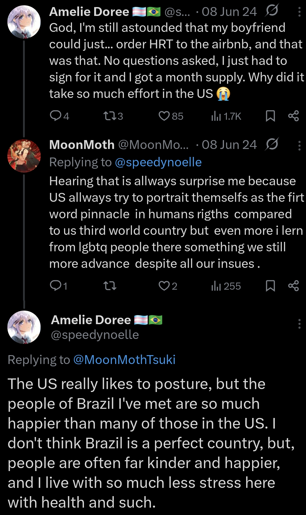This screenshot has height=515, width=306.
Task: Retweet Amelie Doree's HRT tweet
Action: (x=110, y=116)
